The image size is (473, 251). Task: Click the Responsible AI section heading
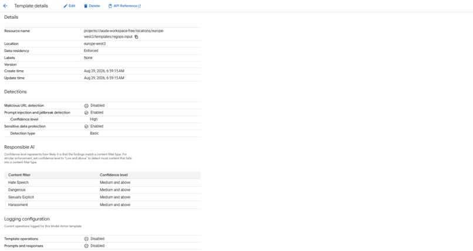tap(19, 147)
